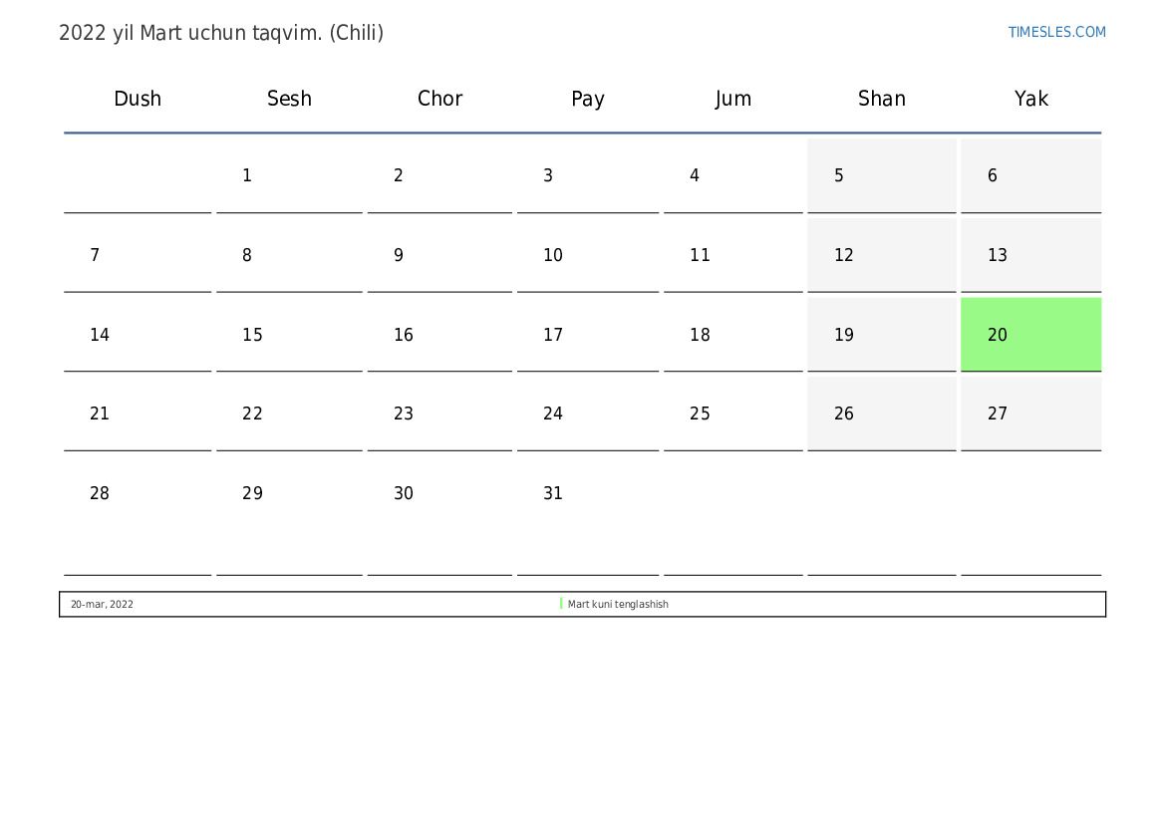Click the 'Mart kuni tenglashish' holiday label

pos(618,605)
